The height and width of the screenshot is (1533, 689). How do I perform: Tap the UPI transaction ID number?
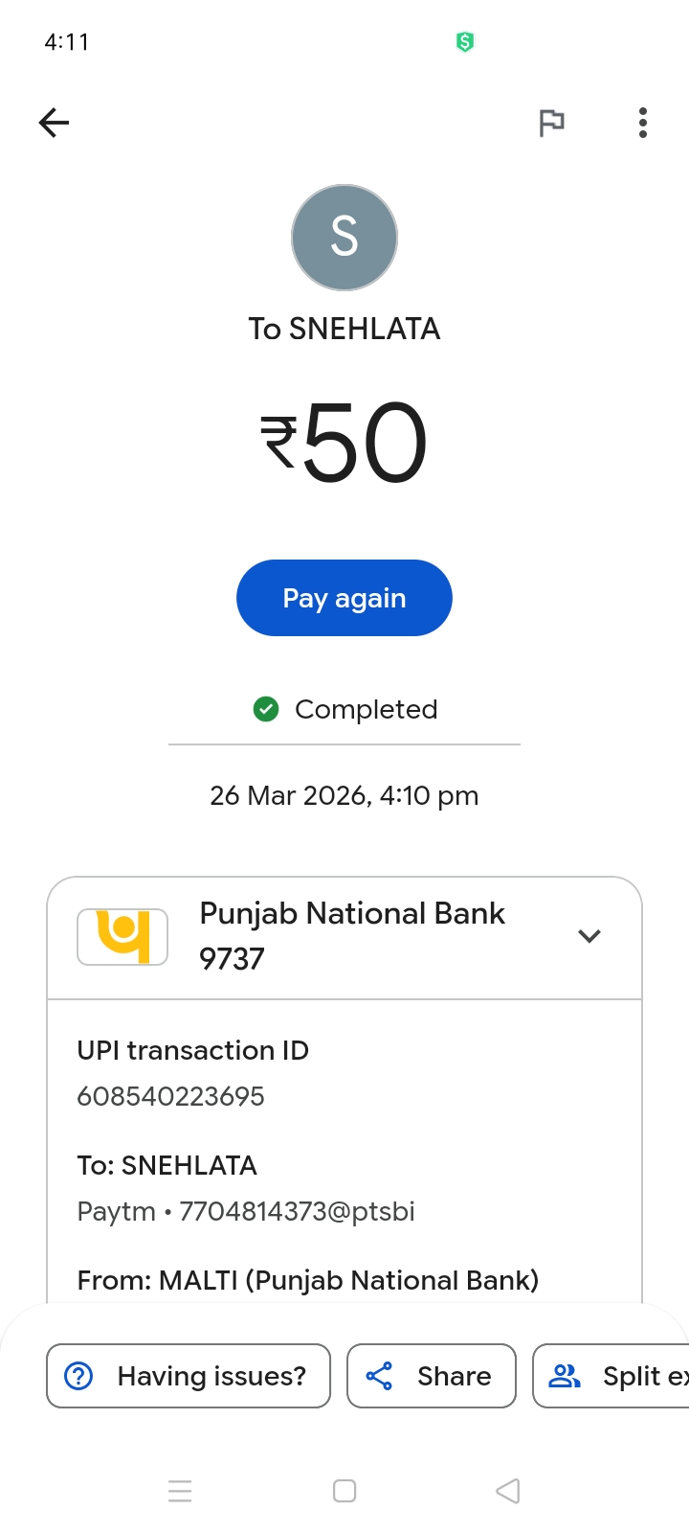pos(171,1096)
